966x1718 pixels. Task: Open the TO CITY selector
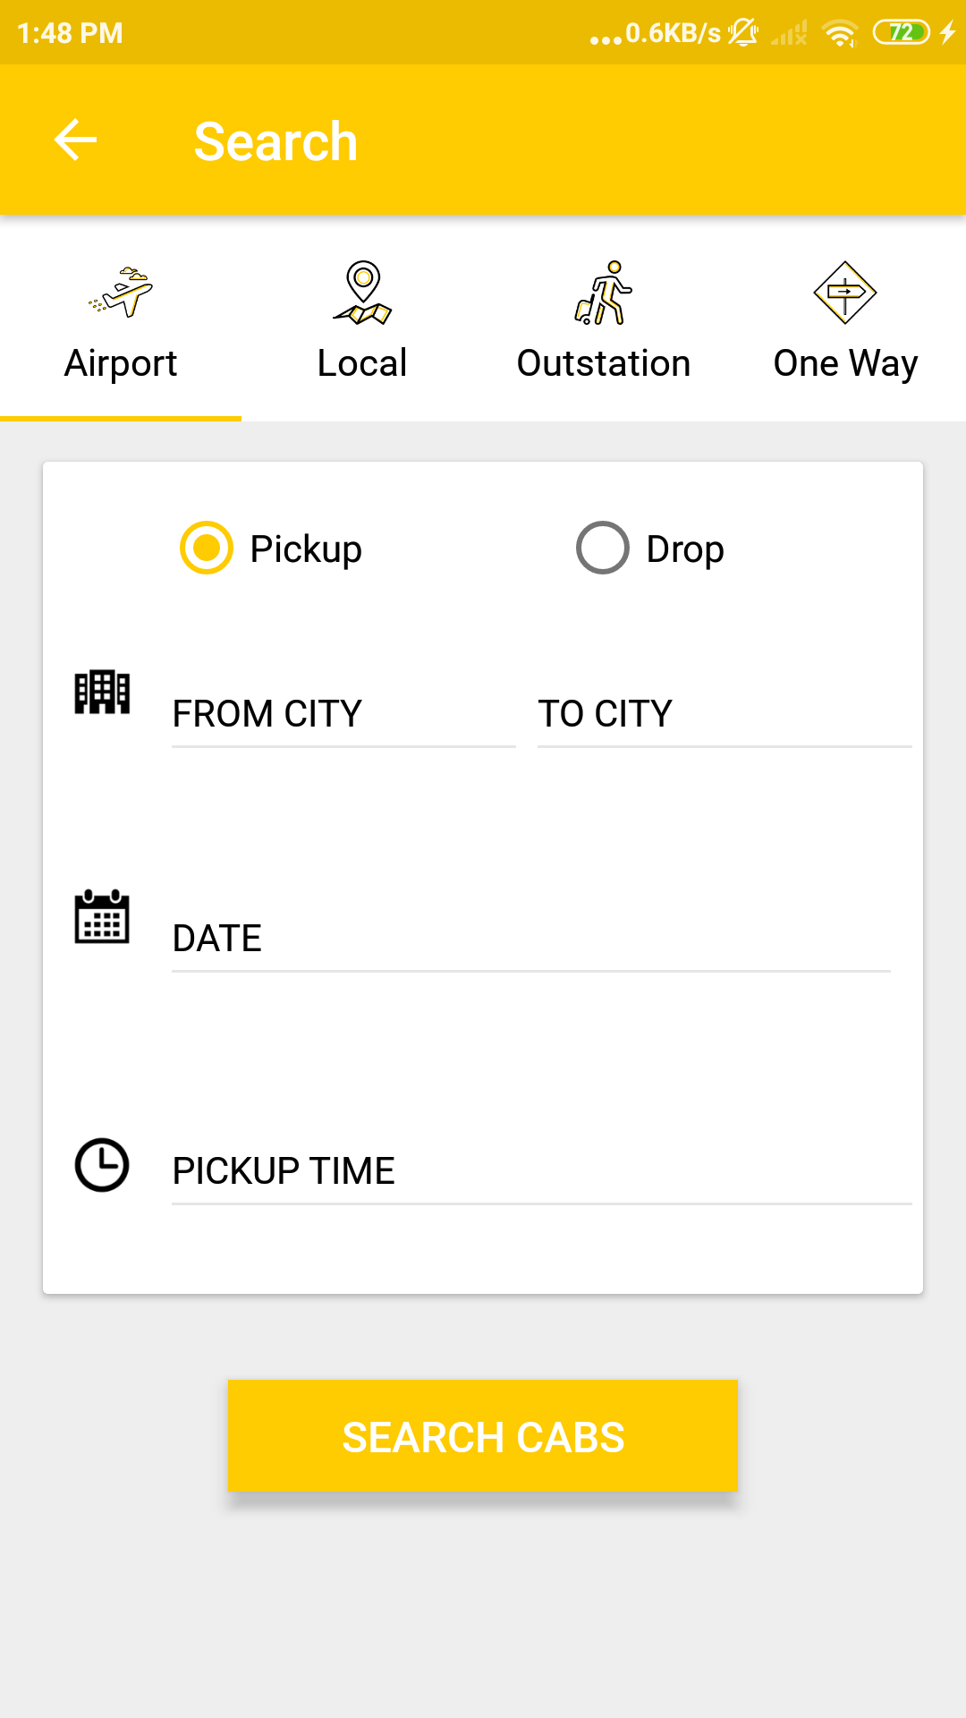(724, 714)
